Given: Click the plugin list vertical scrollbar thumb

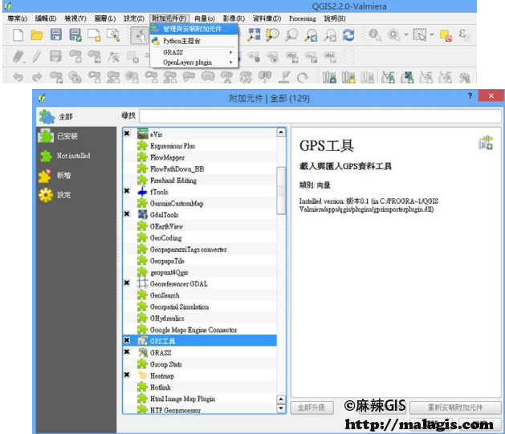Looking at the screenshot, I should [281, 190].
